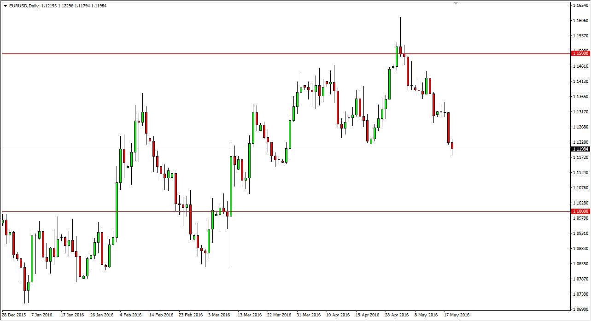Click the 1.13170 price axis value
Viewport: 591px width, 321px height.
click(x=580, y=112)
